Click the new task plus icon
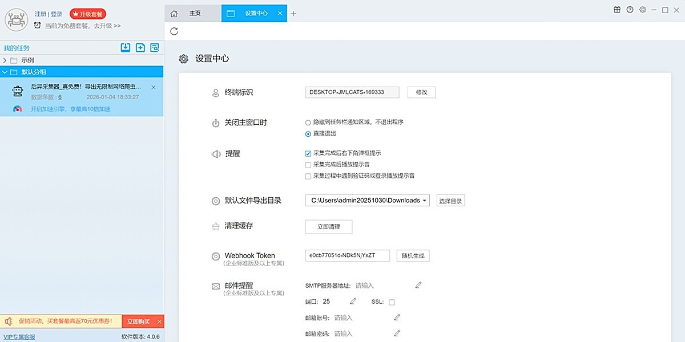The image size is (685, 342). coord(140,48)
